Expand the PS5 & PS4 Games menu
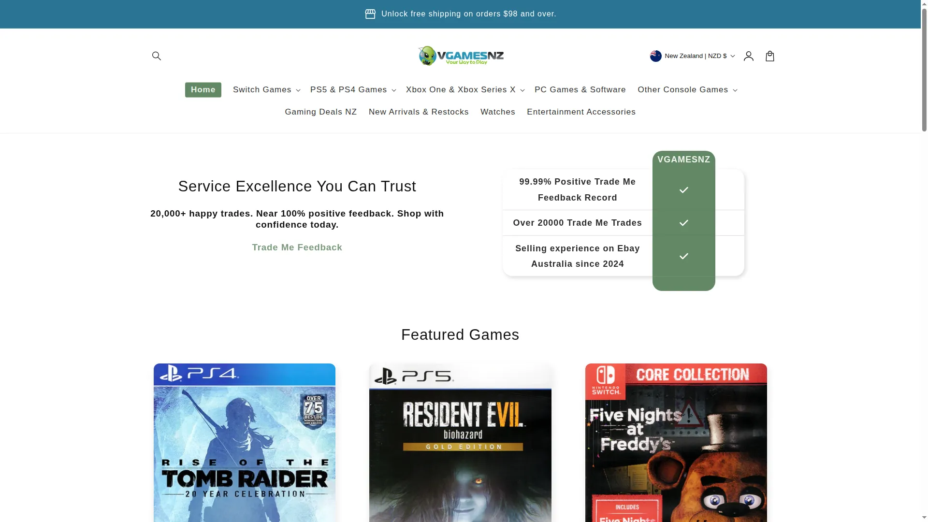 (353, 90)
